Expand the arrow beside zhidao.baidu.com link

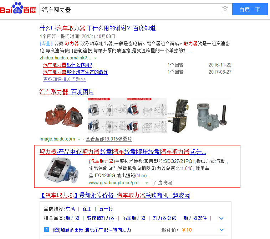[x=95, y=58]
